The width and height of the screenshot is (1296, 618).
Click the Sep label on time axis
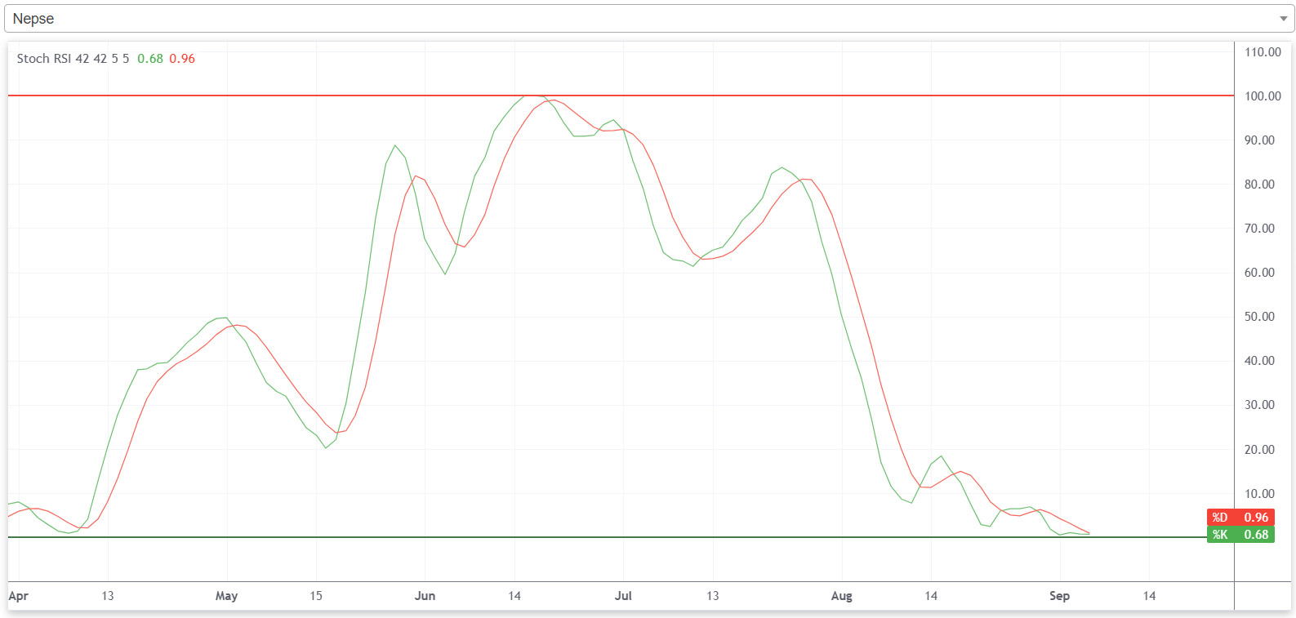[x=1059, y=596]
